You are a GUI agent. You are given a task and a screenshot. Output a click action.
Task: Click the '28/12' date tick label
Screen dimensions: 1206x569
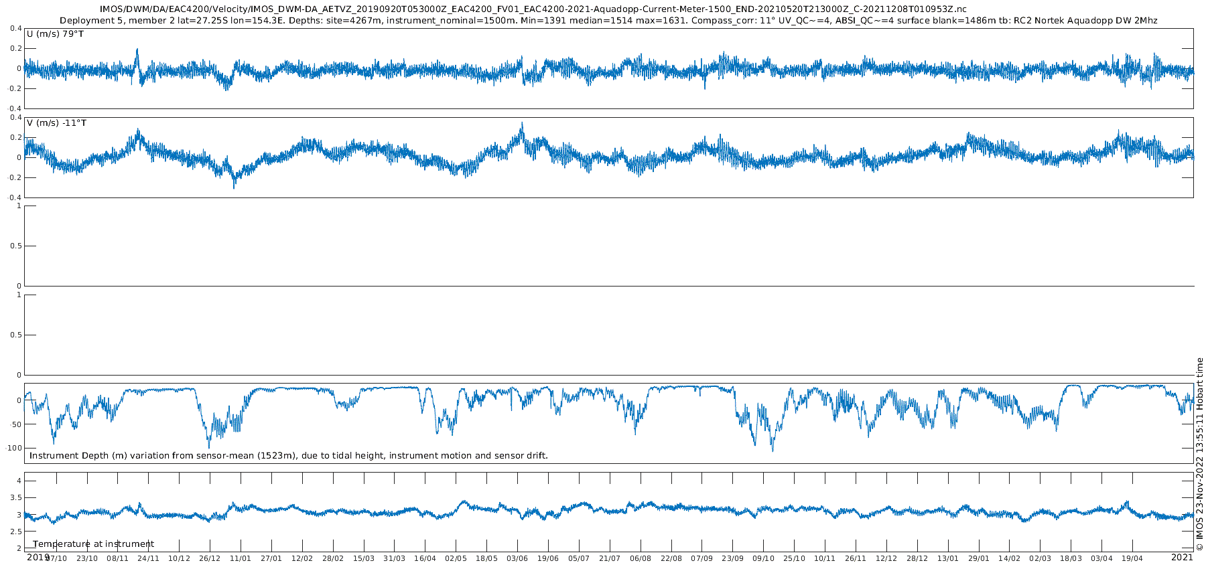(x=917, y=558)
